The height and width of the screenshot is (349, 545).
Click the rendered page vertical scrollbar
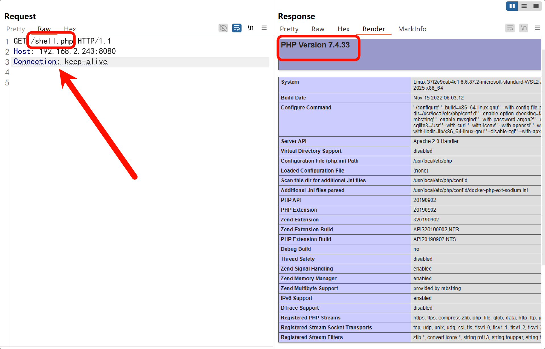543,156
